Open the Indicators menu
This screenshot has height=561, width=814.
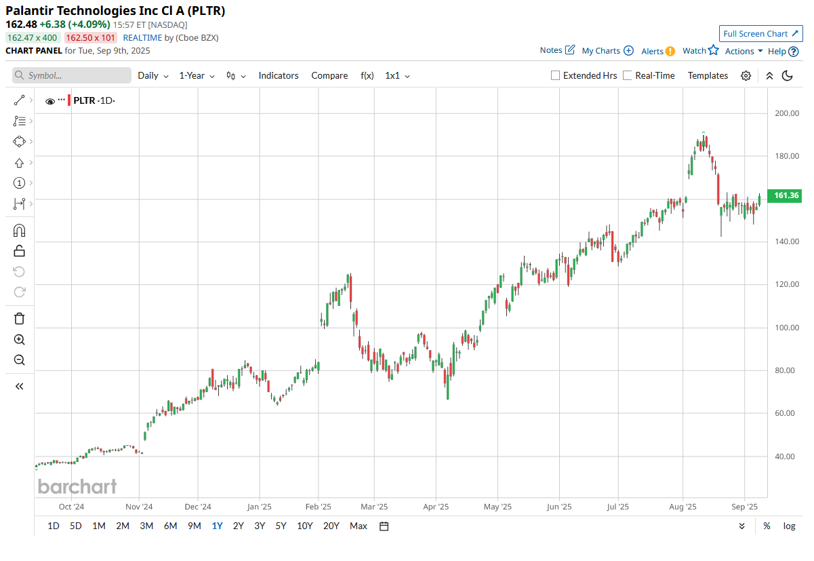pyautogui.click(x=279, y=76)
